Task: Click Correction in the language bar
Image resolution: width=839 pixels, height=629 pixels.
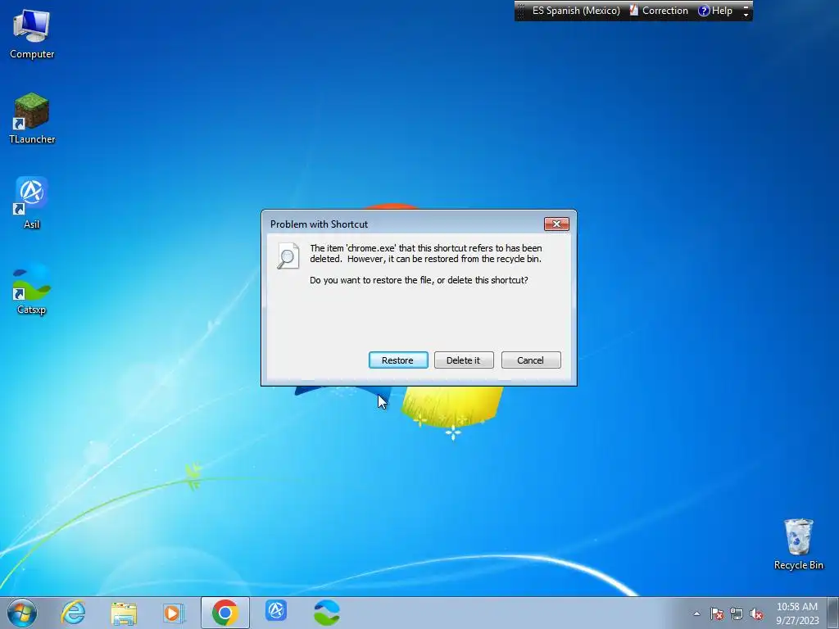Action: 659,11
